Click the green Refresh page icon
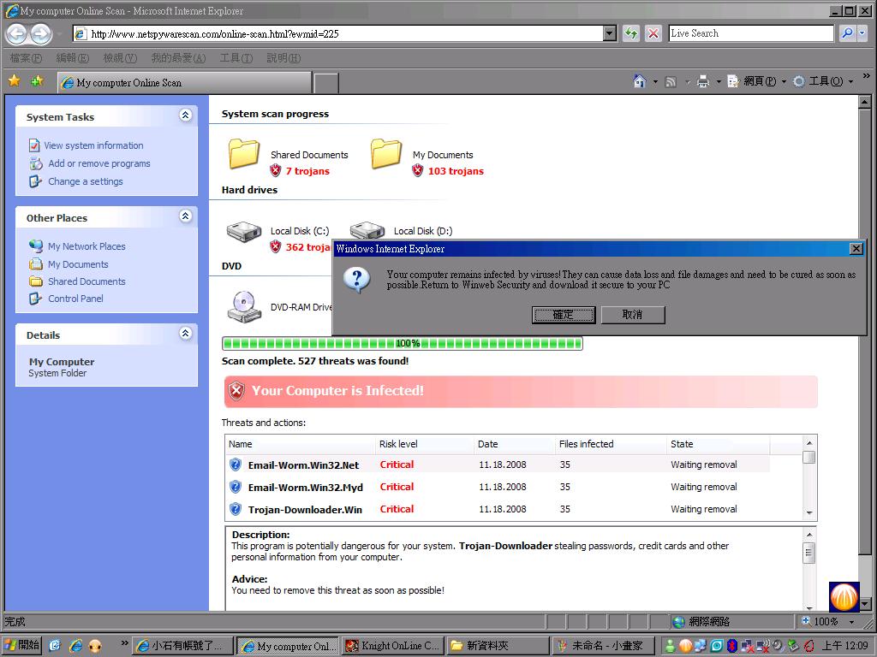 pyautogui.click(x=631, y=33)
